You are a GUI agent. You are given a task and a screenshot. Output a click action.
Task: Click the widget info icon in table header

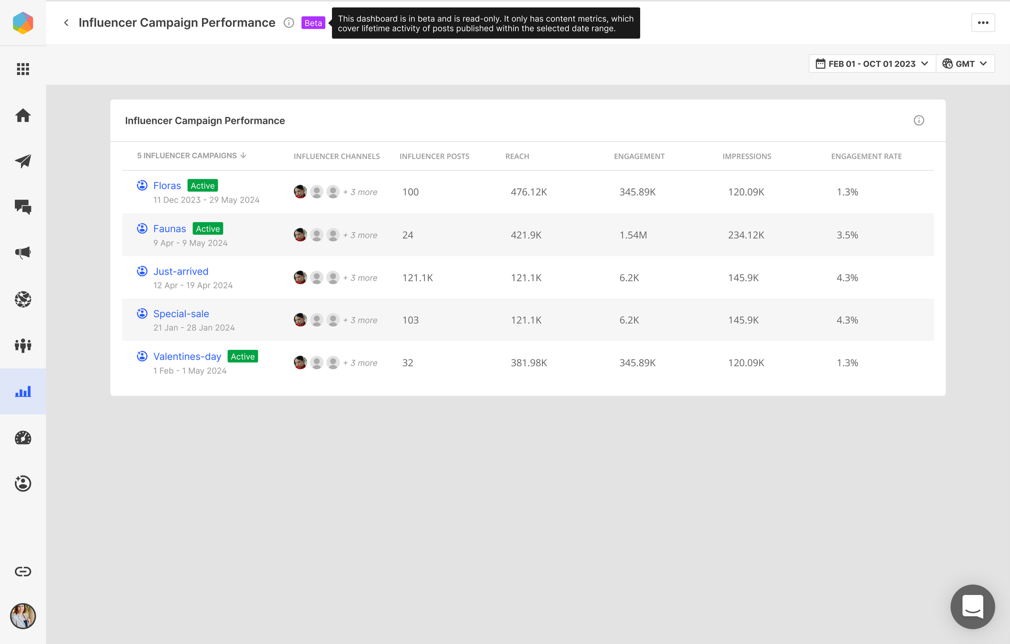point(919,120)
